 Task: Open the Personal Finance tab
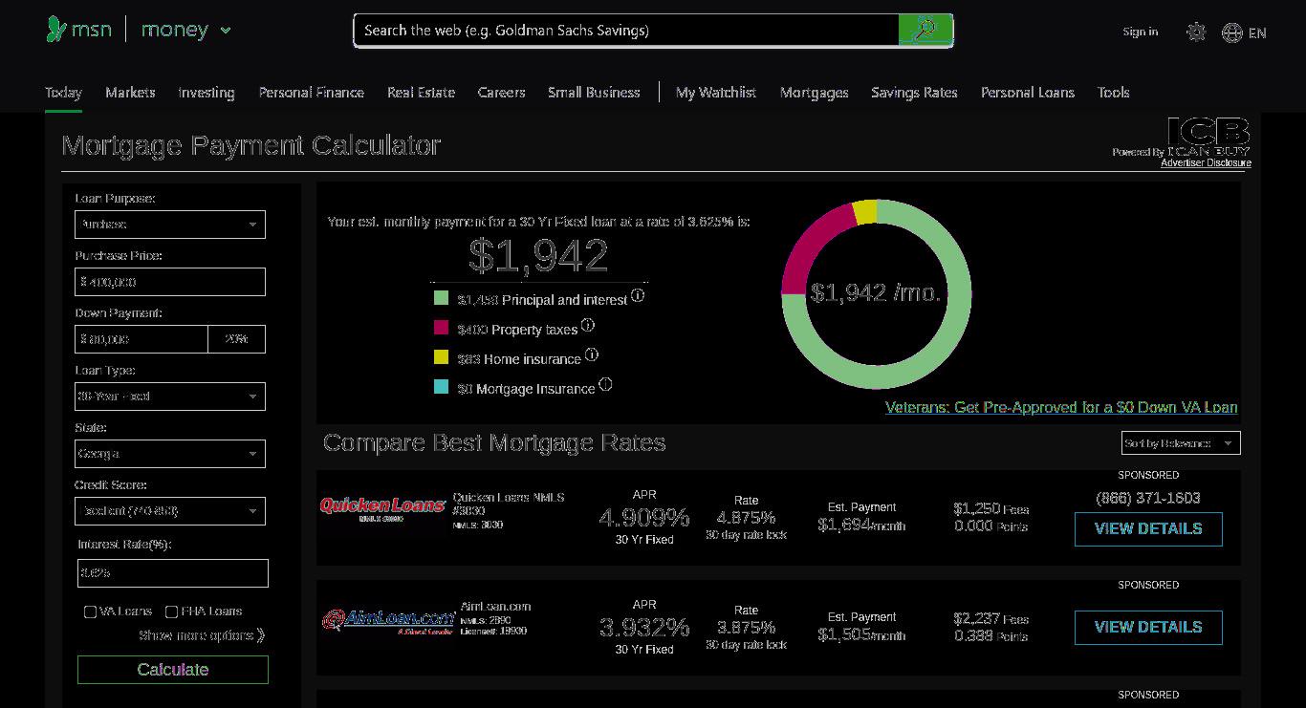(x=311, y=93)
